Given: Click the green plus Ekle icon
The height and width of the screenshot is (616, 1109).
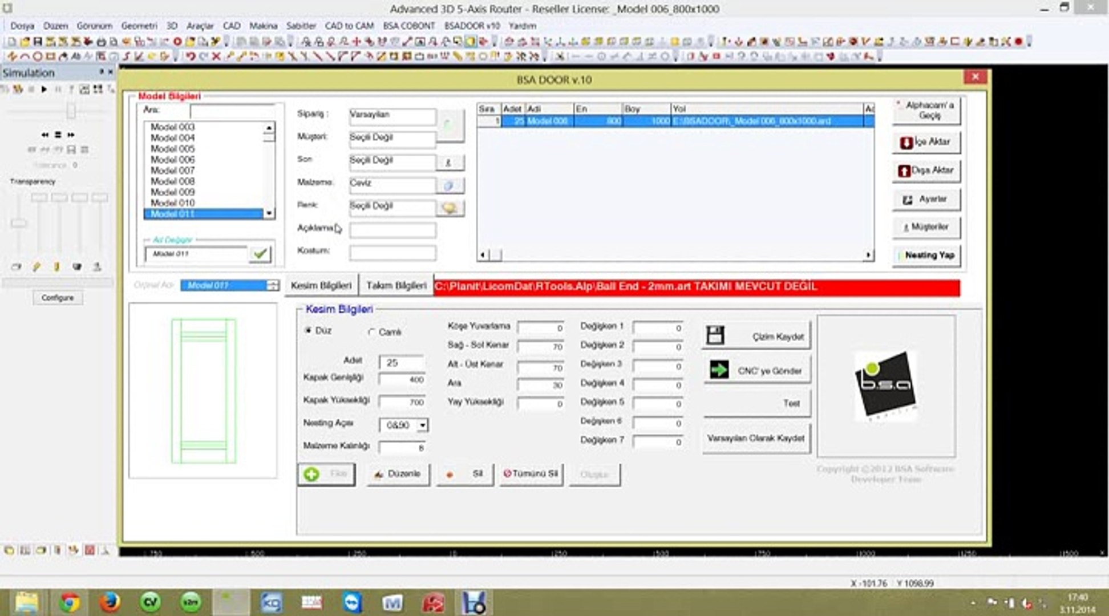Looking at the screenshot, I should click(312, 474).
